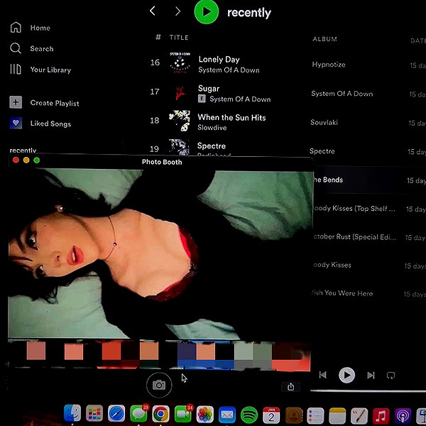Navigate back with the left chevron
The height and width of the screenshot is (426, 426).
pyautogui.click(x=153, y=11)
